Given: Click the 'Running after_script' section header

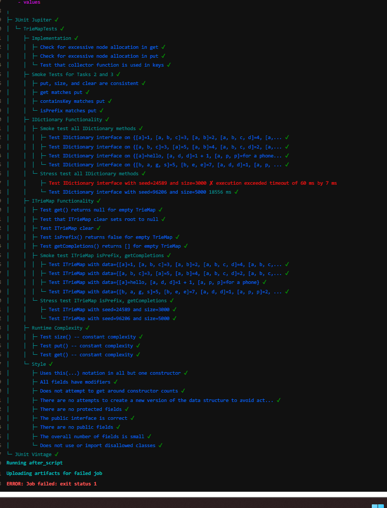Looking at the screenshot, I should point(35,463).
